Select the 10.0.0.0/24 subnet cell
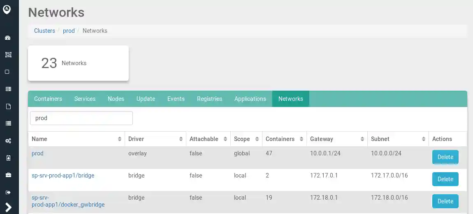 (386, 153)
